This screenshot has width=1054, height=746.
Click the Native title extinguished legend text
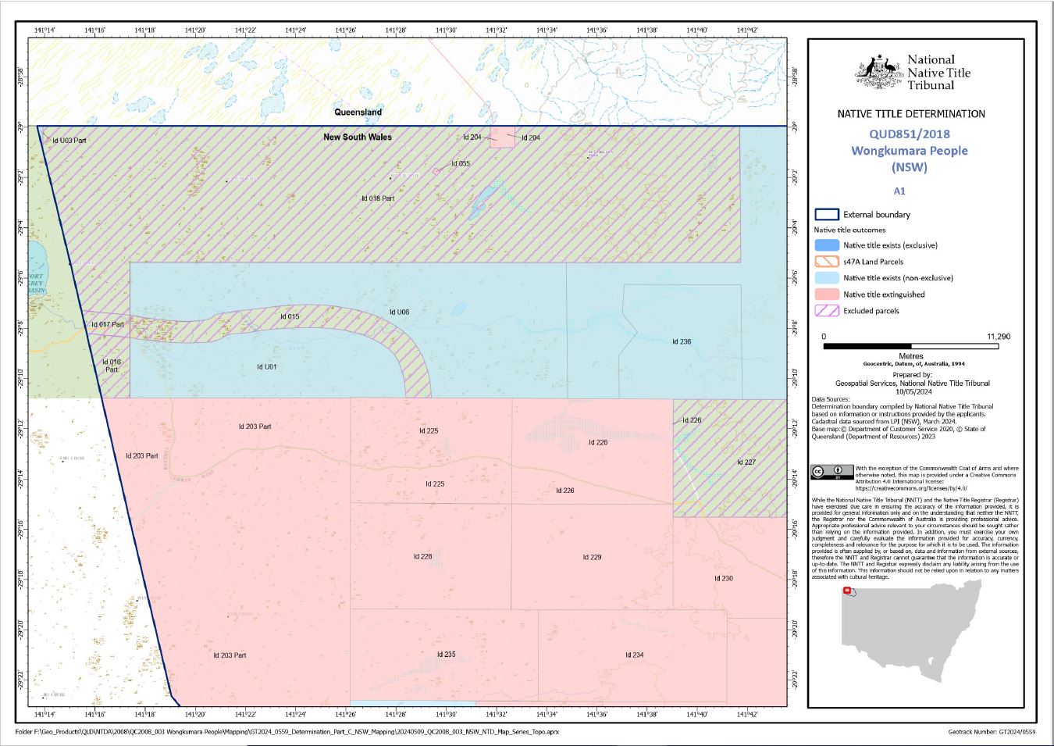884,294
